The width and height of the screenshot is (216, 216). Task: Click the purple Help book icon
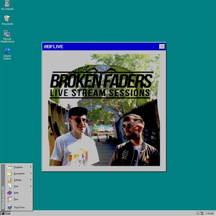[x=10, y=193]
